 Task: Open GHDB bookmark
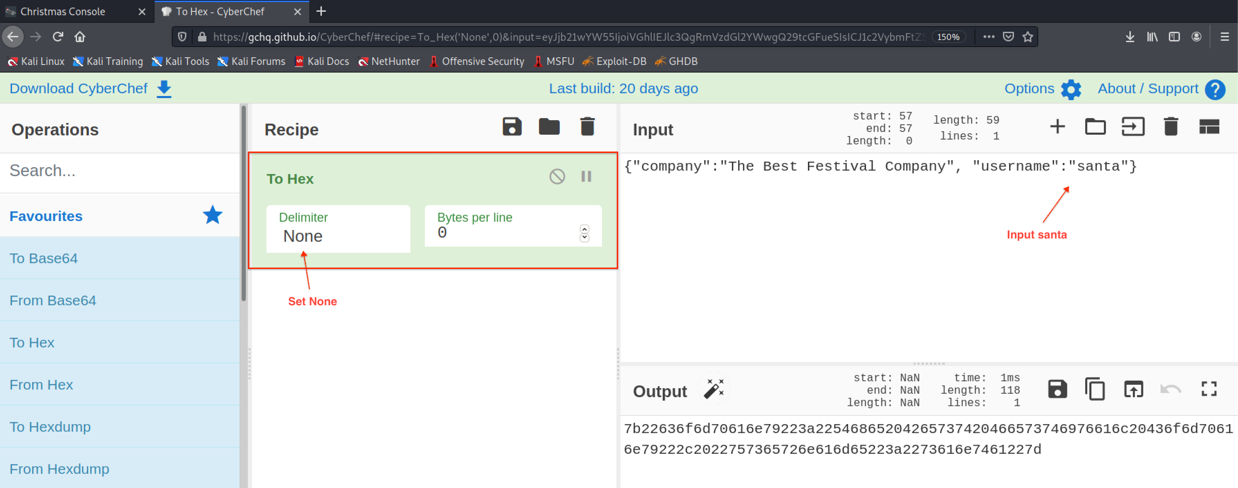coord(676,61)
